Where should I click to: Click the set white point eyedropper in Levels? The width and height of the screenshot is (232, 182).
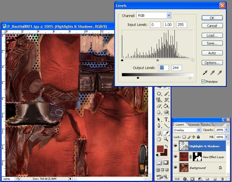point(220,73)
